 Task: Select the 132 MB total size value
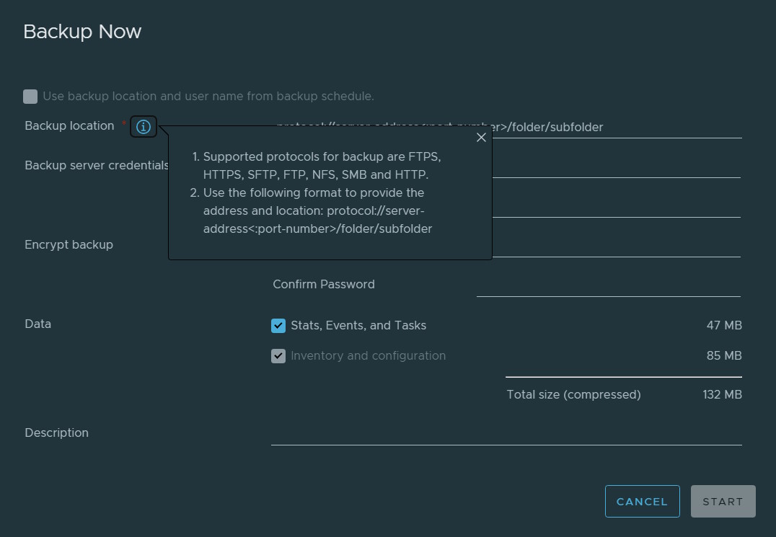(722, 394)
